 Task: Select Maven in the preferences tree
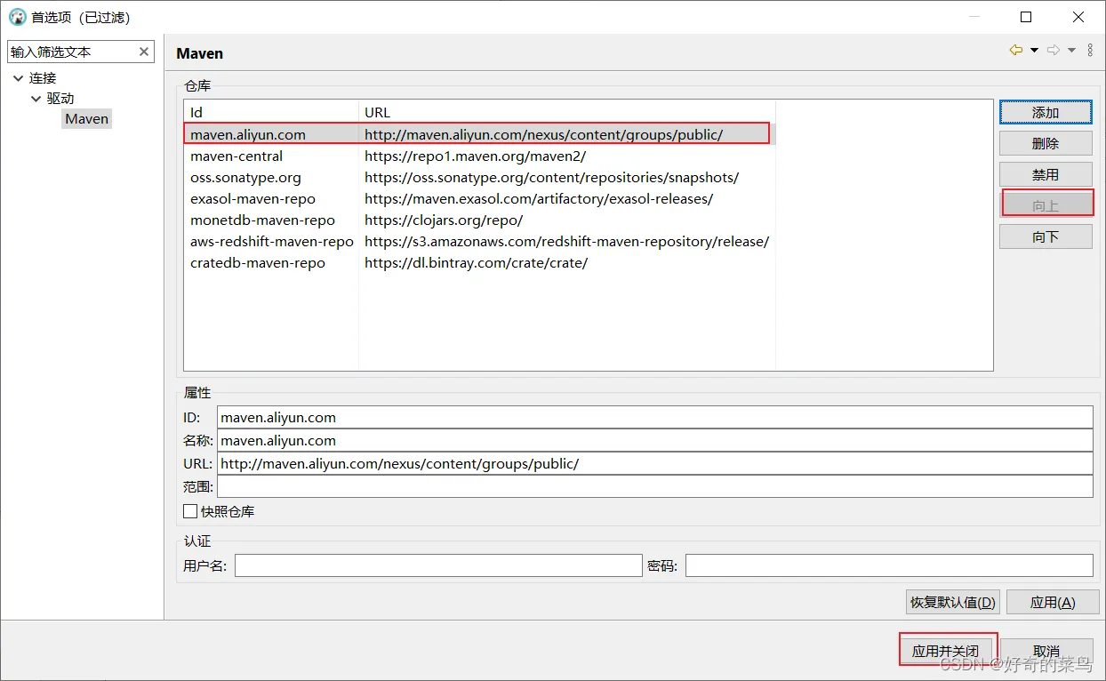pos(86,119)
